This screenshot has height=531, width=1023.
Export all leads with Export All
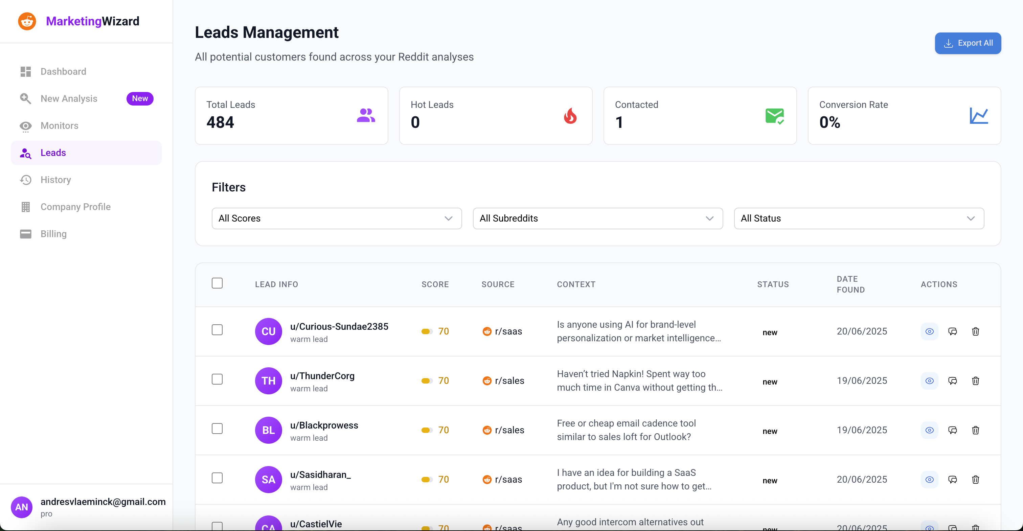[x=968, y=43]
